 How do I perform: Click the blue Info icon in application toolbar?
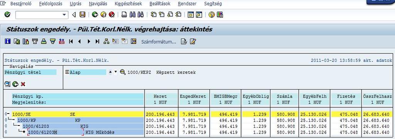(8, 41)
